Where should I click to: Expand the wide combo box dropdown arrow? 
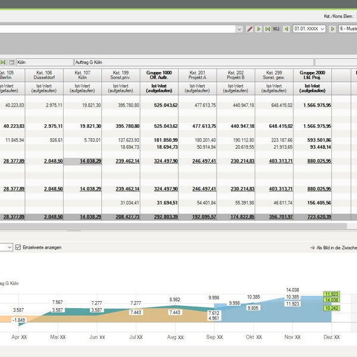tap(239, 29)
